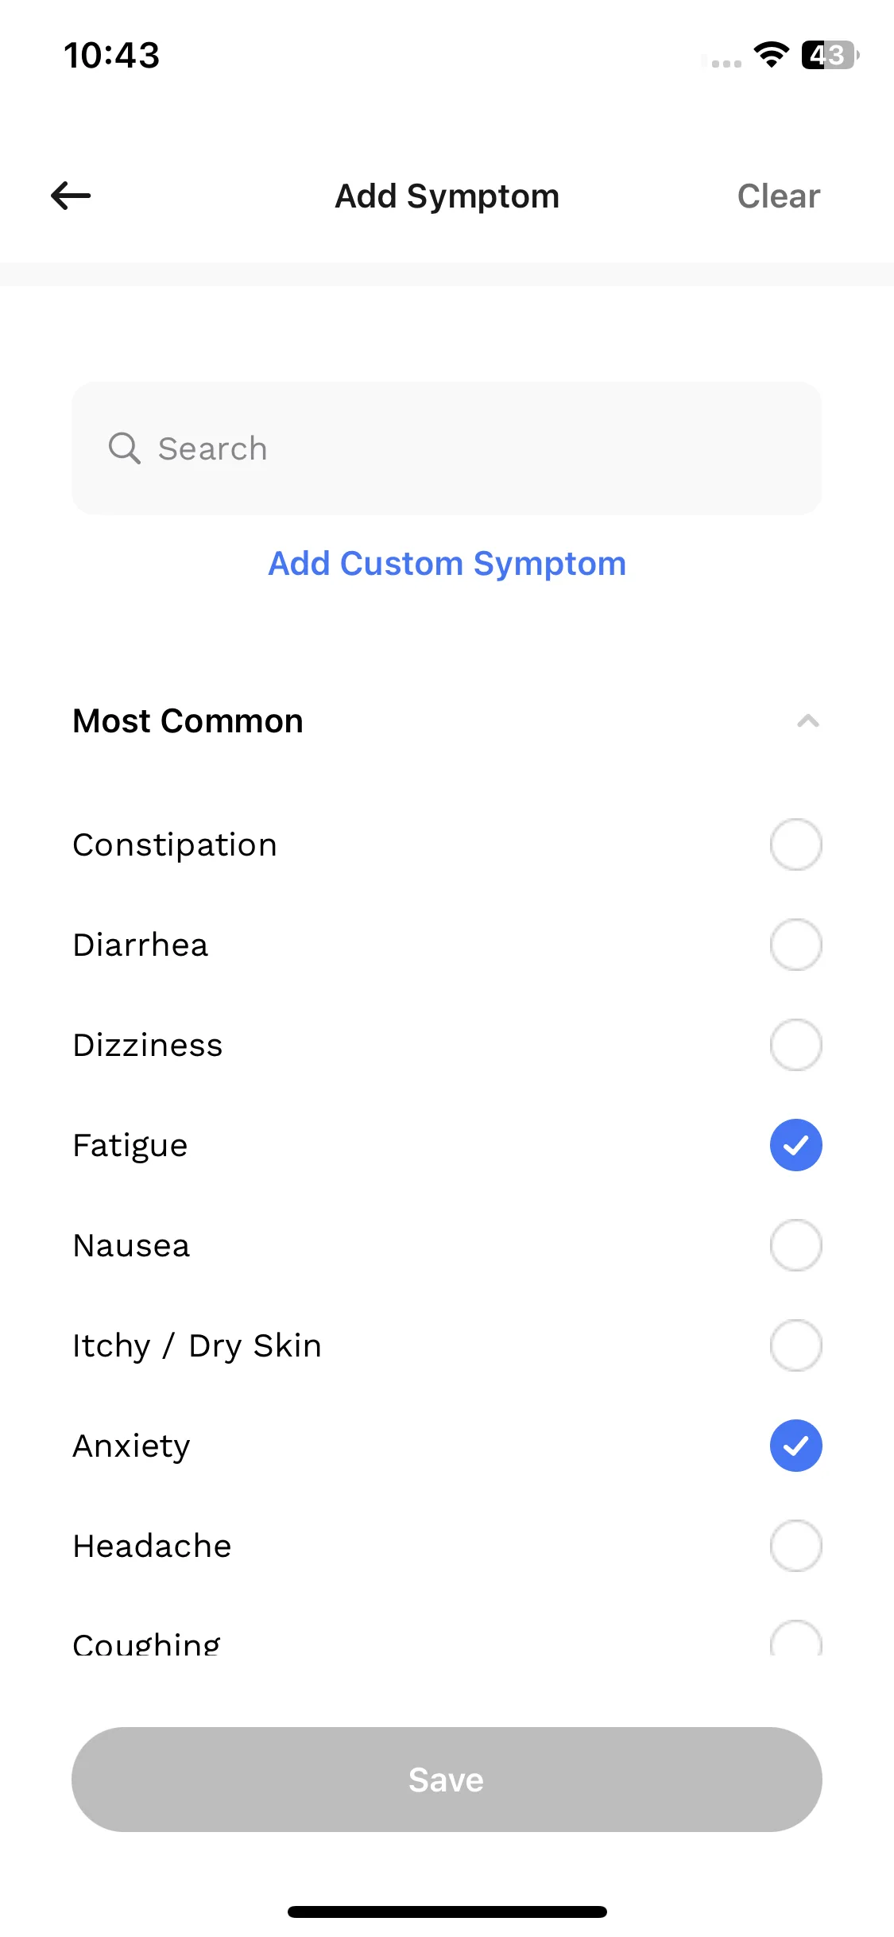The image size is (894, 1937).
Task: Uncheck the Fatigue checkmark
Action: [795, 1145]
